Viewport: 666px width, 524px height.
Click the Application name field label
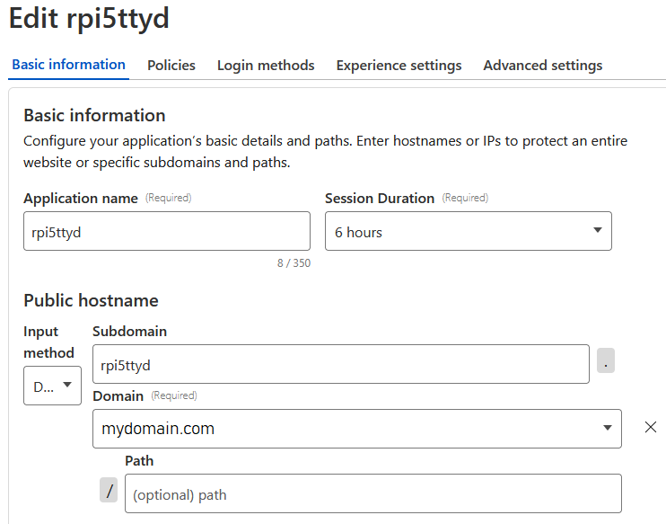pyautogui.click(x=81, y=198)
